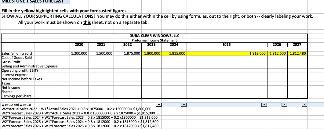324x129 pixels.
Task: Open the filter dropdown under the 2024 column
Action: pyautogui.click(x=184, y=105)
